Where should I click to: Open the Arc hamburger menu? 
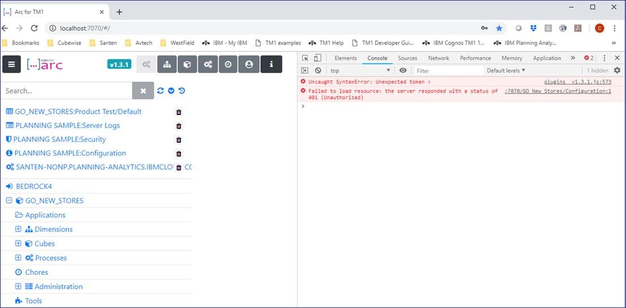11,64
